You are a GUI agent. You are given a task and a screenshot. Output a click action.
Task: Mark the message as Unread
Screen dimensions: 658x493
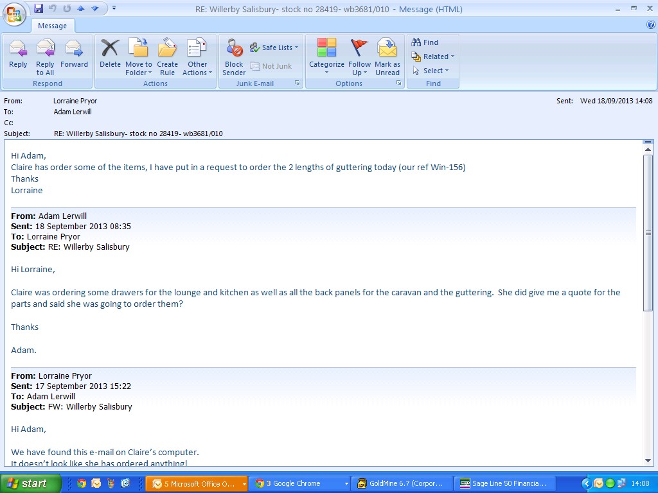387,57
